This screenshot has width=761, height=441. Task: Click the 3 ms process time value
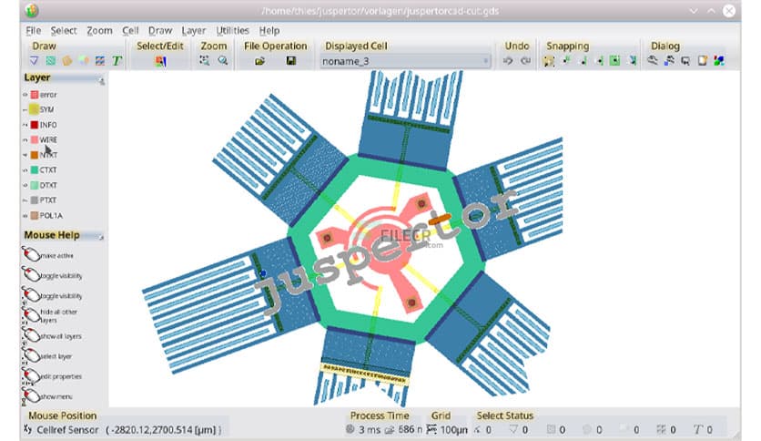click(x=370, y=430)
